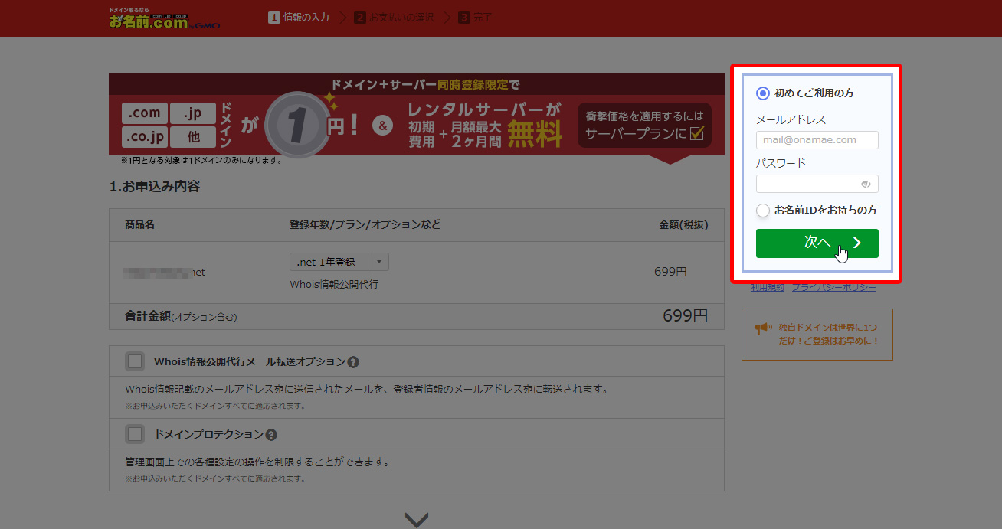Click the down chevron at page bottom
1002x529 pixels.
(416, 520)
